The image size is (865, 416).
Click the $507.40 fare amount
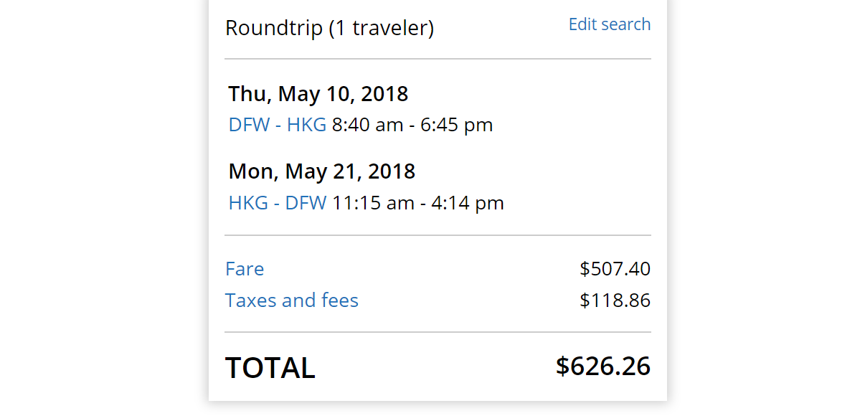point(615,269)
